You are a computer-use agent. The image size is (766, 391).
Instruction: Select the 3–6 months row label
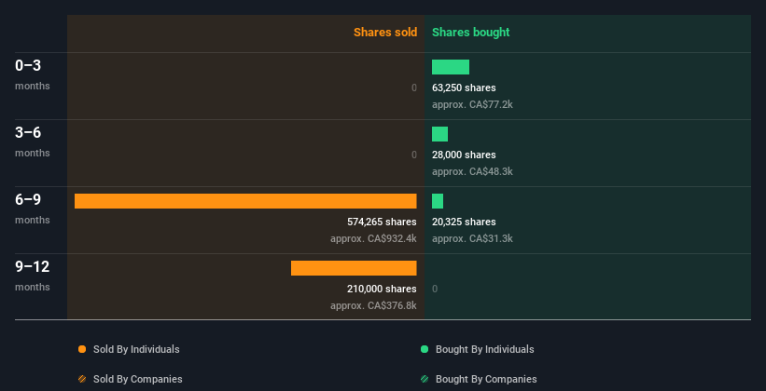coord(29,133)
